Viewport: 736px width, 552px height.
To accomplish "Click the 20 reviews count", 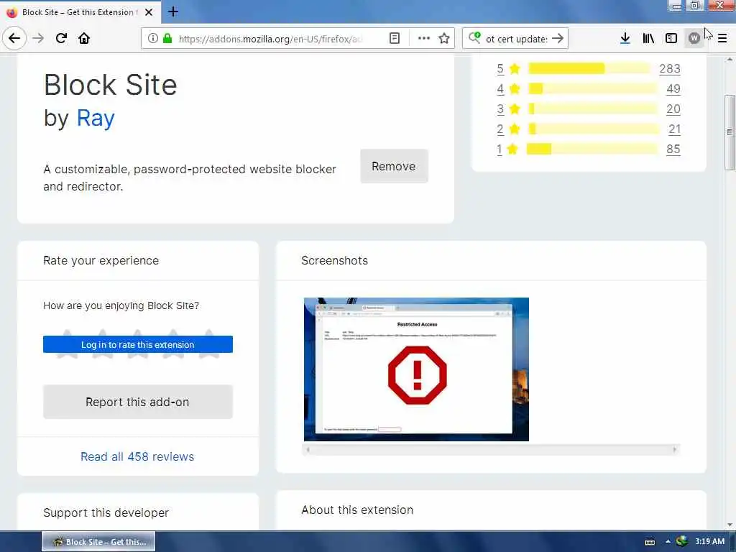I will pyautogui.click(x=673, y=109).
